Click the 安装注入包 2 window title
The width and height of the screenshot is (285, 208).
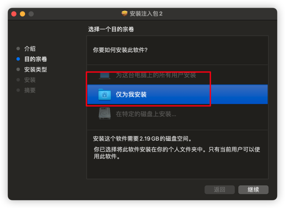click(x=146, y=14)
